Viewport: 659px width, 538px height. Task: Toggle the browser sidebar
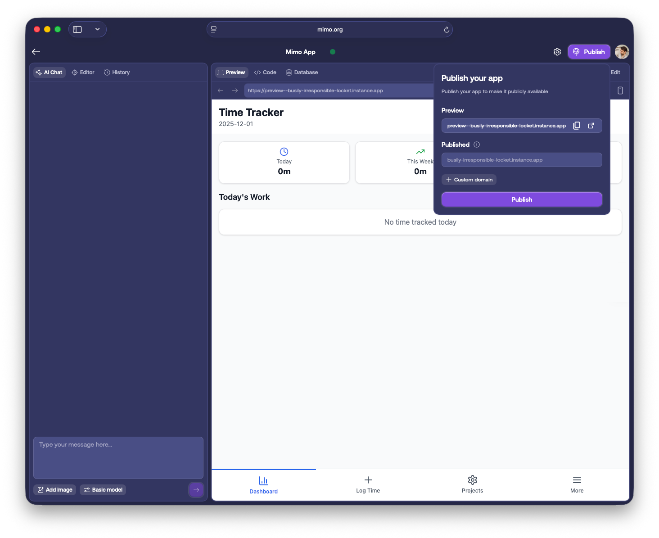77,29
